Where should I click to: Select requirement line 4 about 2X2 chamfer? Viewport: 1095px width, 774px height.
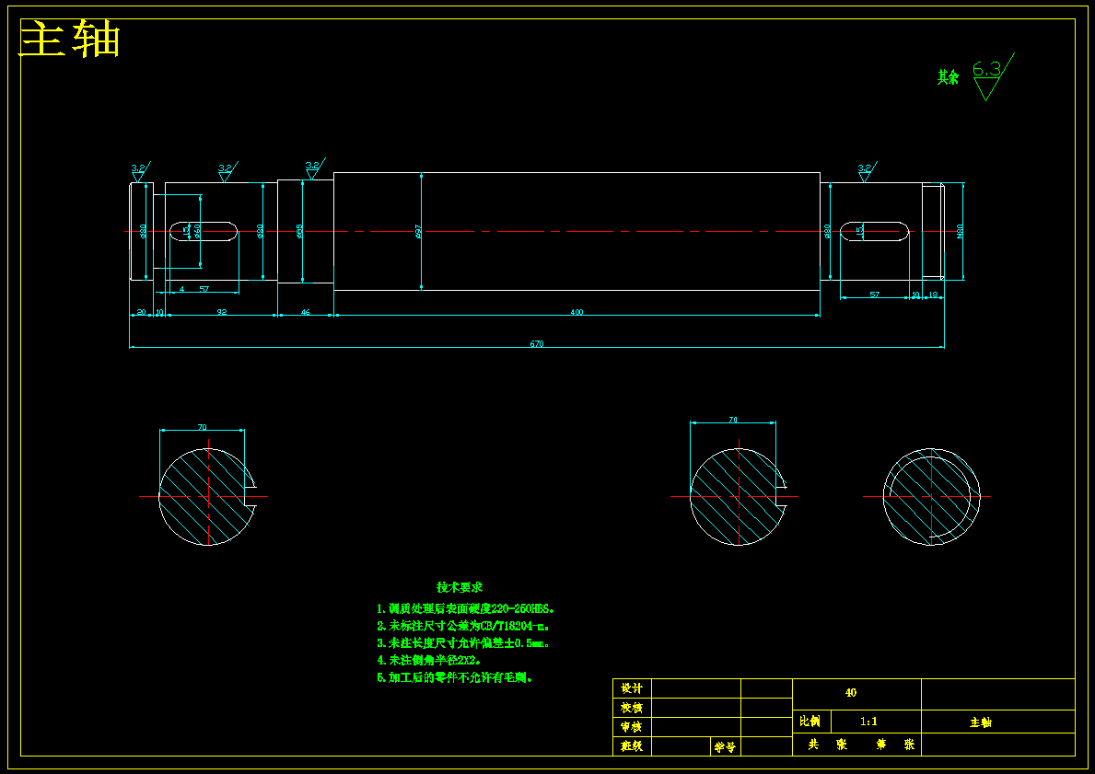pyautogui.click(x=429, y=660)
